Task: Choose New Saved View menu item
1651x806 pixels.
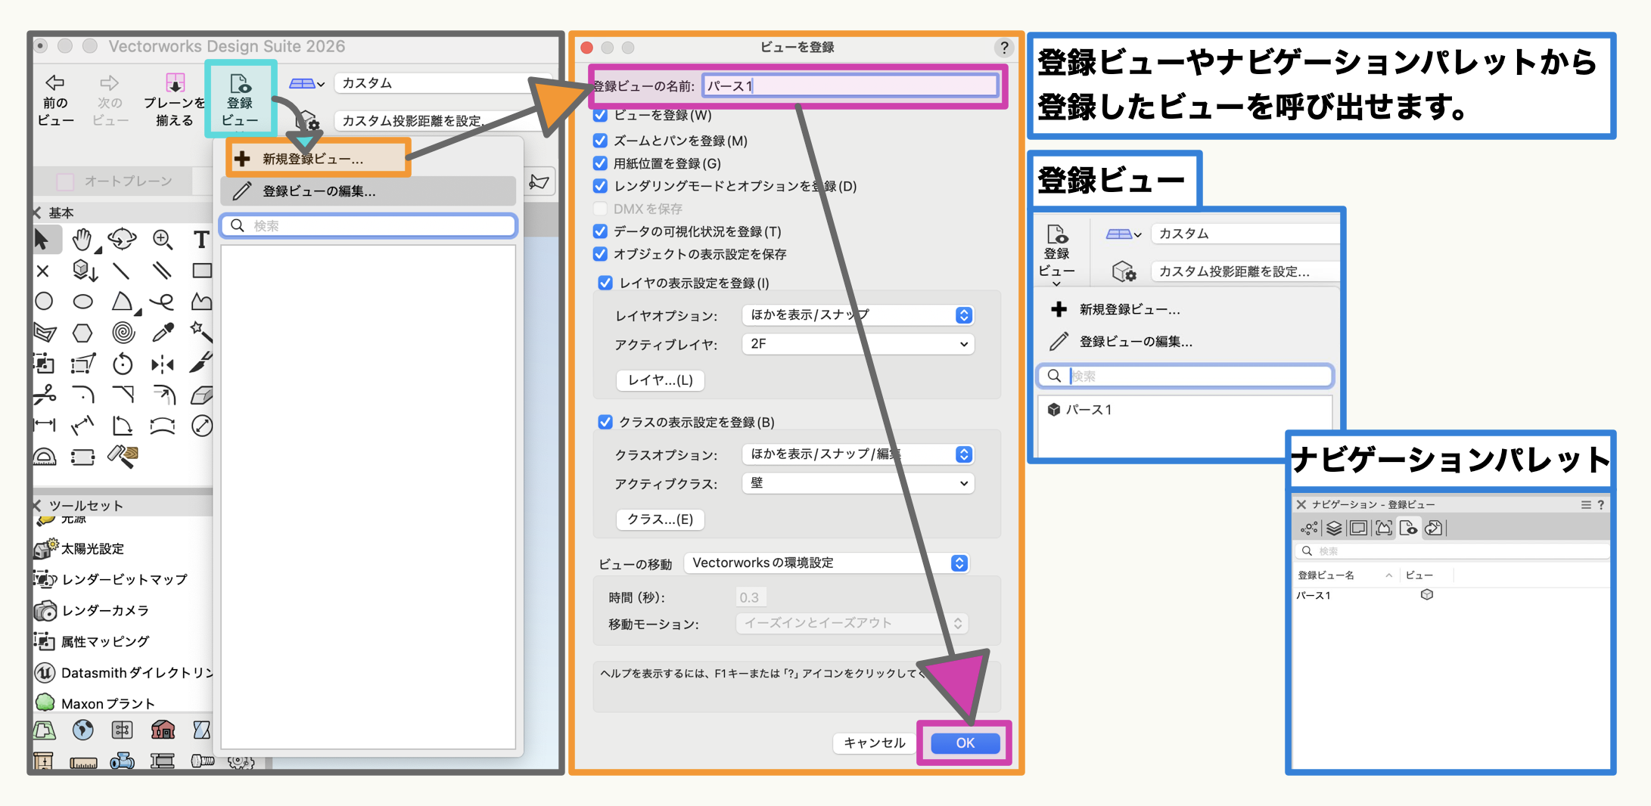Action: pos(313,159)
